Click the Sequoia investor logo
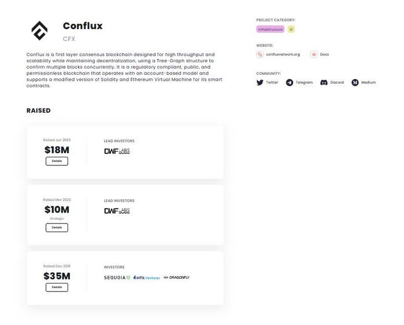Image resolution: width=404 pixels, height=325 pixels. click(117, 278)
